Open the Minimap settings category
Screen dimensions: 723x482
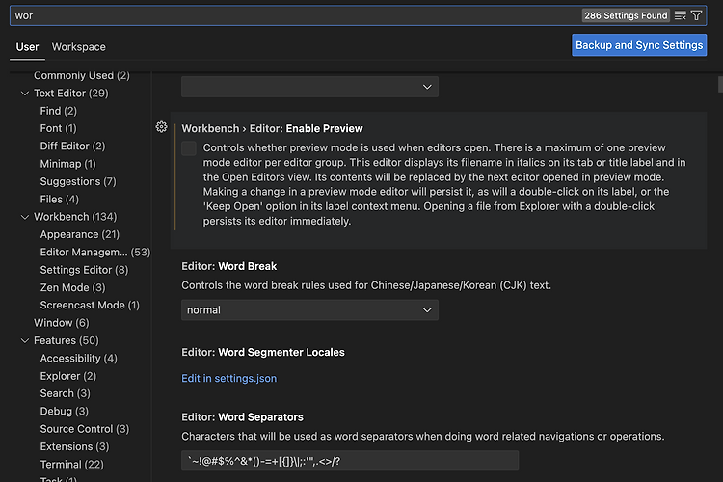coord(67,164)
